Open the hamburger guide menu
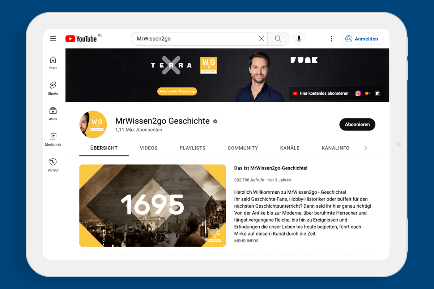 [x=53, y=39]
